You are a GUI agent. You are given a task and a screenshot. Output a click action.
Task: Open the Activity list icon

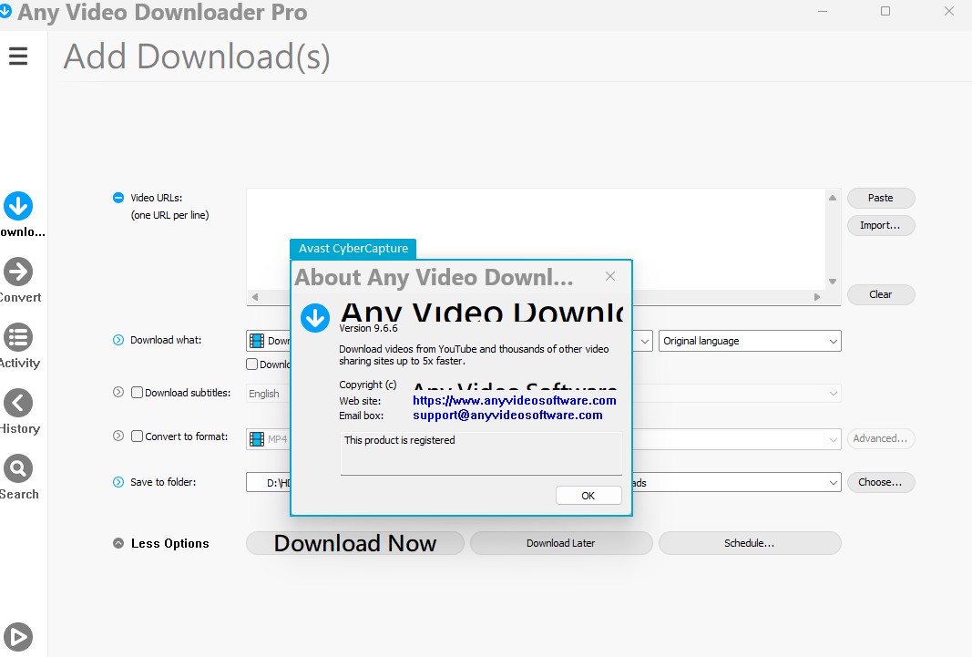point(18,337)
